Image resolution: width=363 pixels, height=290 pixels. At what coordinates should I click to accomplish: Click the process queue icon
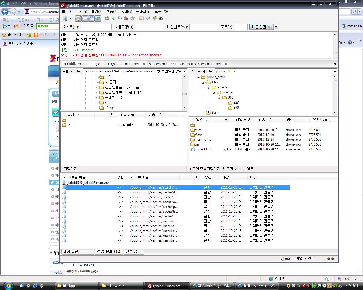113,19
